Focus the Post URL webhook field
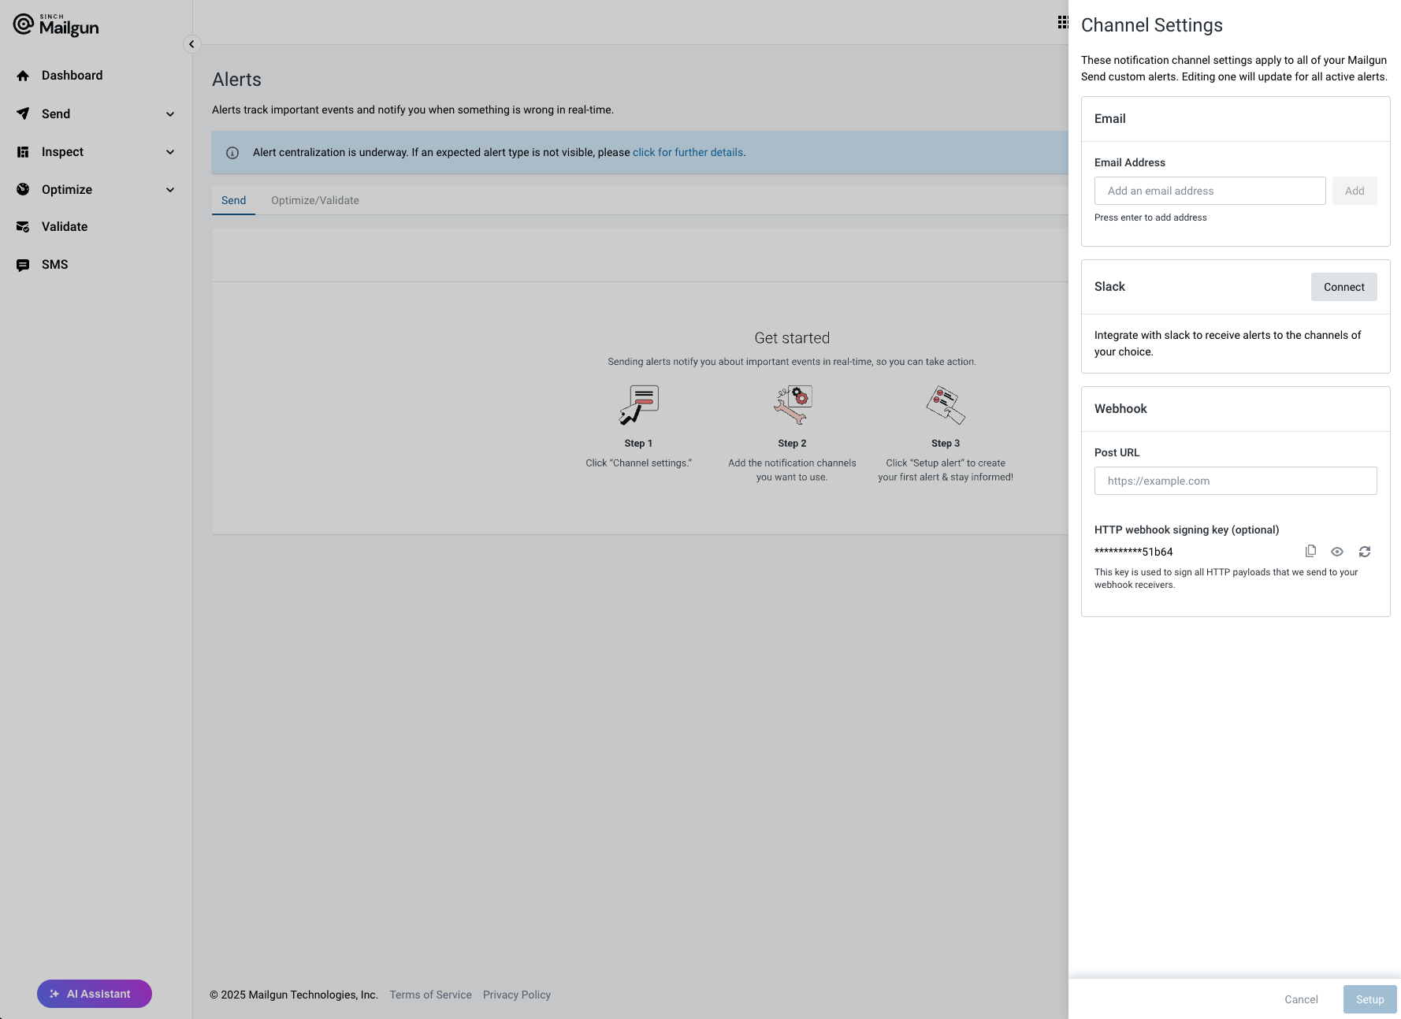Image resolution: width=1401 pixels, height=1019 pixels. click(x=1235, y=481)
